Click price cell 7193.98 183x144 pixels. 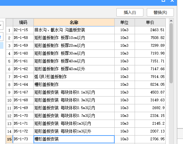[150, 54]
